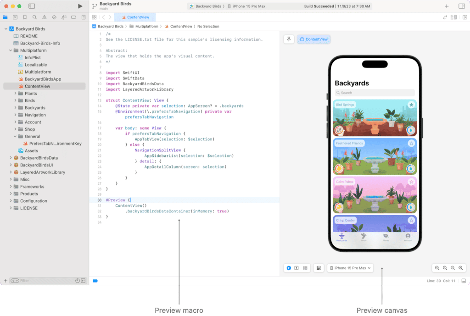
Task: Open the debug navigator
Action: (x=64, y=17)
